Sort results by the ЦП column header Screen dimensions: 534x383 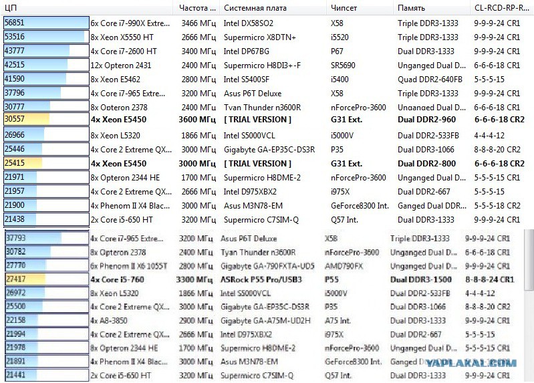10,8
